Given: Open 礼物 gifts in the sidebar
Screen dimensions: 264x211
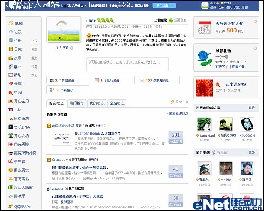Looking at the screenshot, I should pos(17,110).
